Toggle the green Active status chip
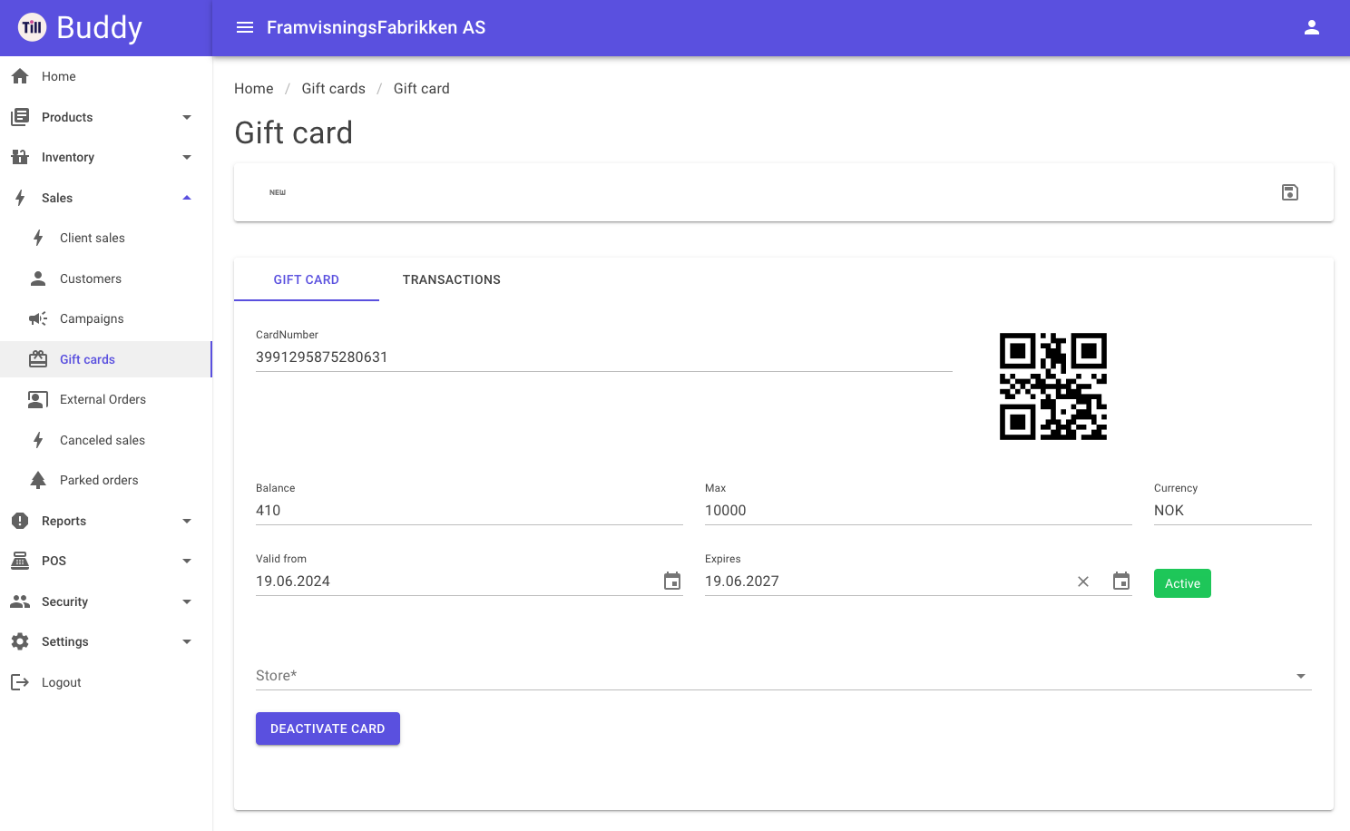This screenshot has width=1350, height=831. tap(1182, 583)
